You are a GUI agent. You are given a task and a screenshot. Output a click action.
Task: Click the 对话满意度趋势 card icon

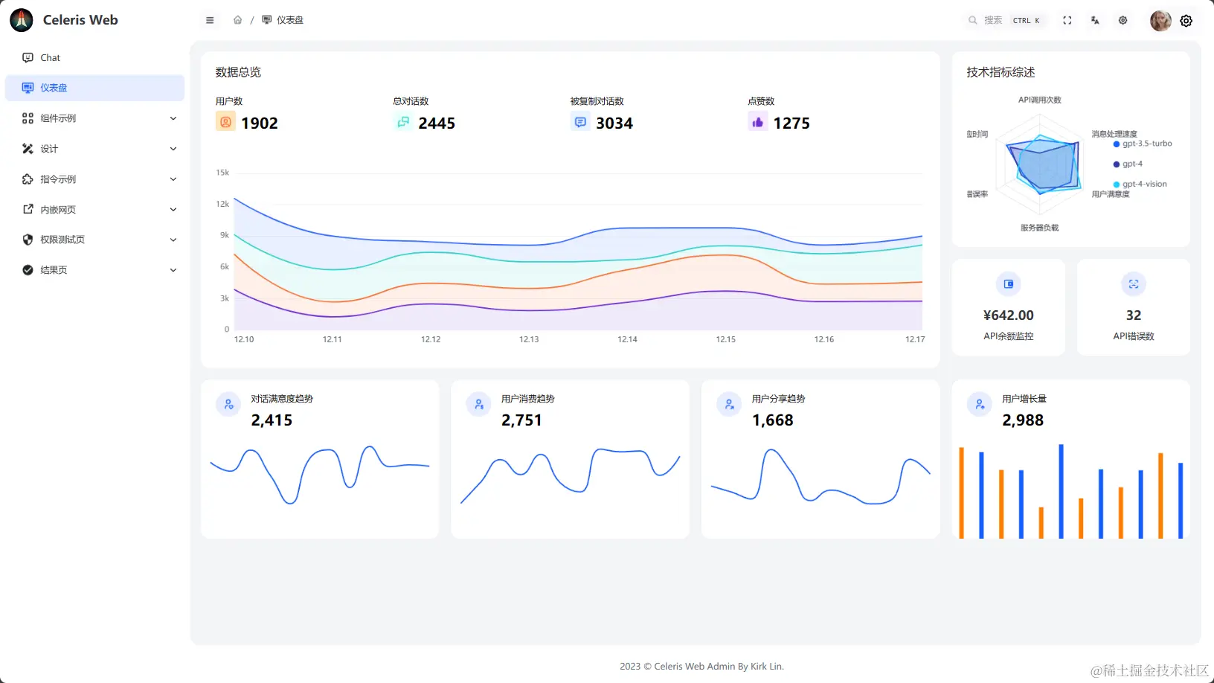[228, 404]
